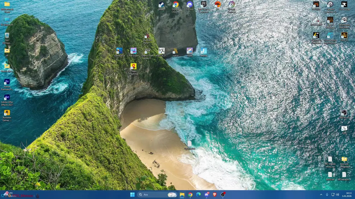Click the Ara search box in taskbar

click(x=157, y=195)
